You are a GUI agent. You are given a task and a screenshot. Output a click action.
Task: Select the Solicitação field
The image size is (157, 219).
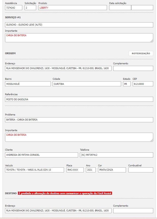tap(30, 8)
